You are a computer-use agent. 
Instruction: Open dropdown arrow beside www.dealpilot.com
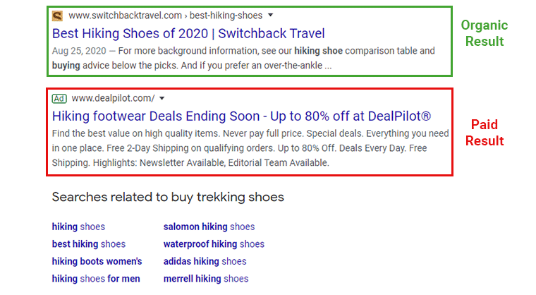tap(162, 98)
